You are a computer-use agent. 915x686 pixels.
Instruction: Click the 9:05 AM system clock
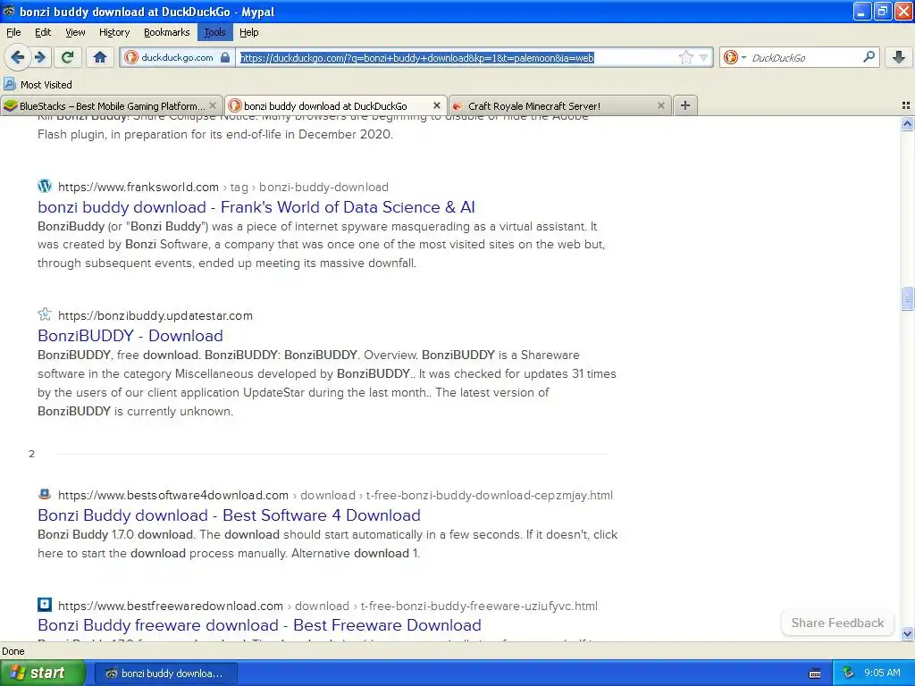pyautogui.click(x=882, y=673)
